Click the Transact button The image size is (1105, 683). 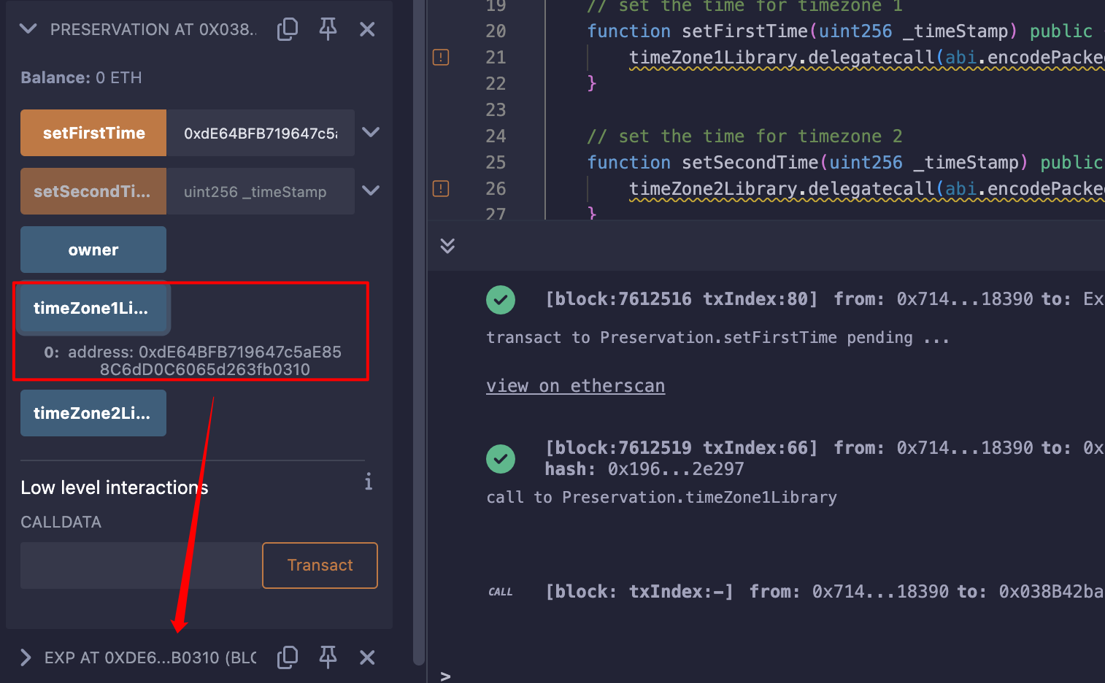[x=320, y=566]
